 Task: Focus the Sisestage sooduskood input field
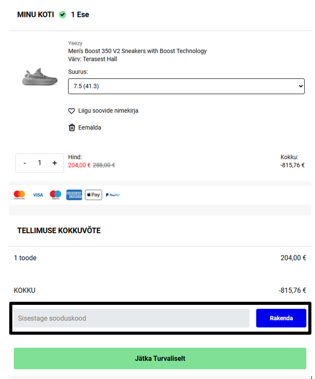tap(132, 318)
